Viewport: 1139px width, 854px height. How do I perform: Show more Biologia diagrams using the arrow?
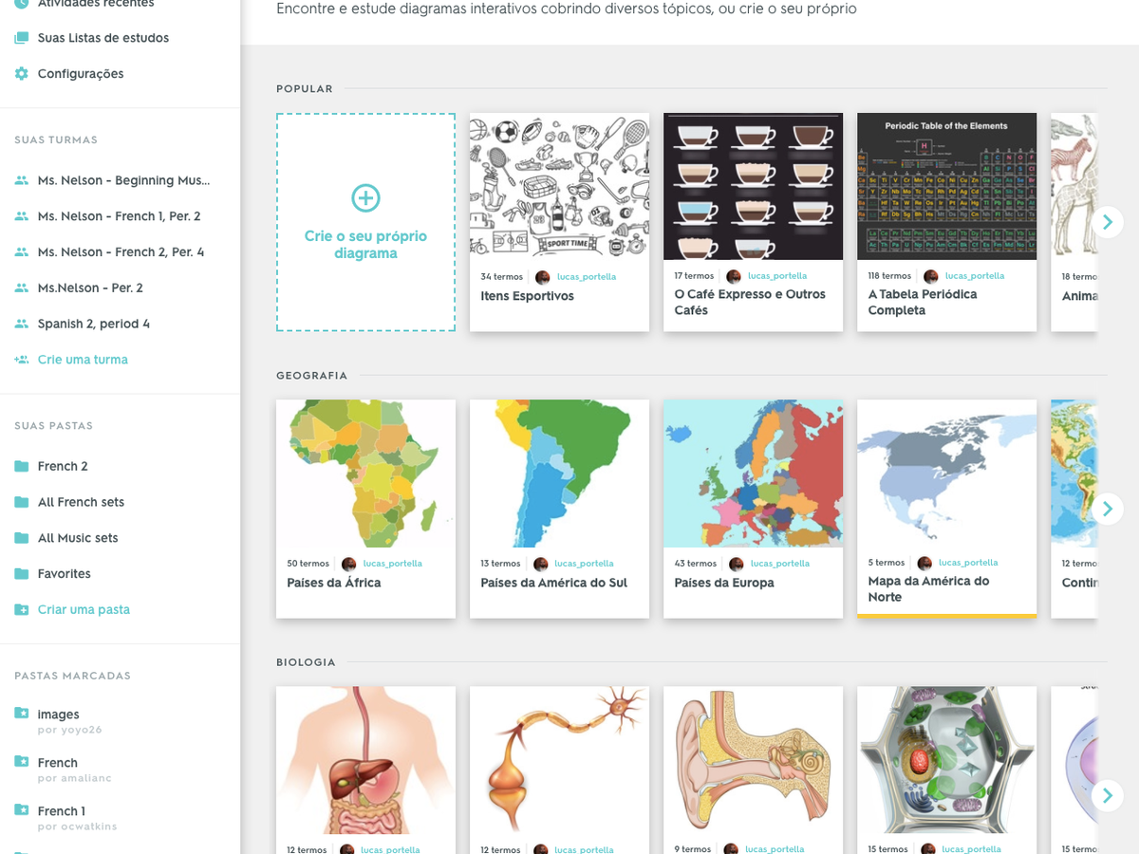coord(1107,795)
